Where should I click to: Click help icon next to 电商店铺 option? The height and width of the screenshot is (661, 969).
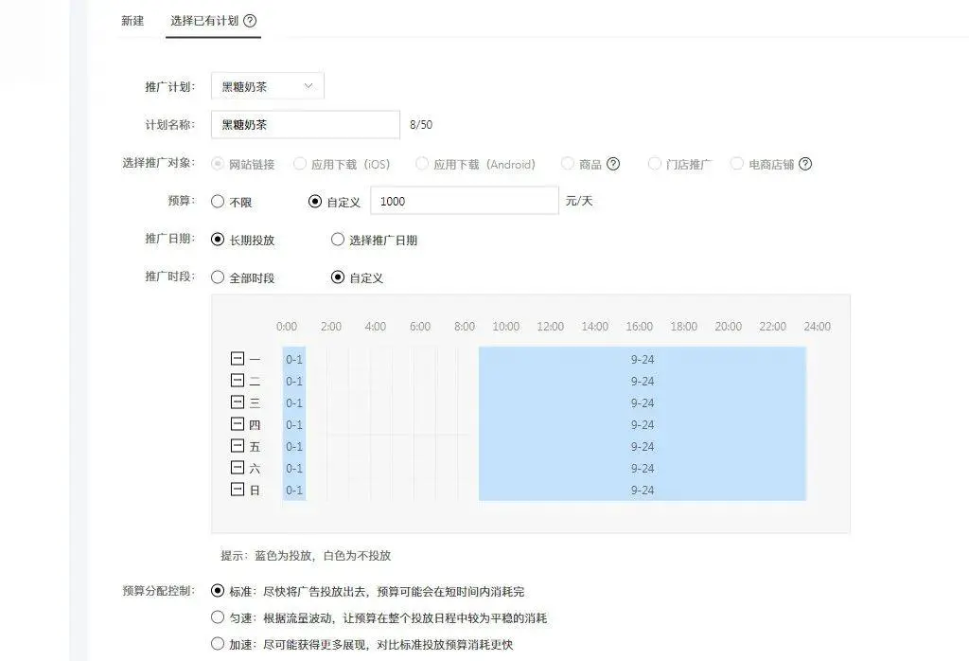pos(805,164)
